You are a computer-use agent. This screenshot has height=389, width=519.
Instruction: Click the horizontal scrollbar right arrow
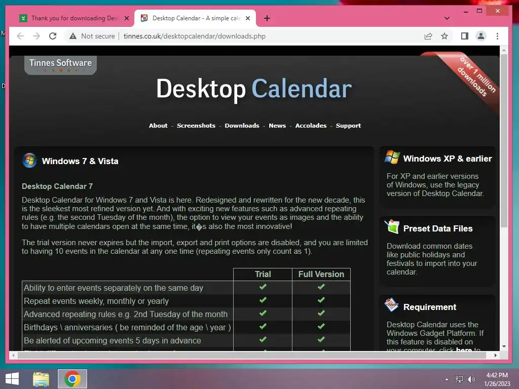pyautogui.click(x=496, y=355)
